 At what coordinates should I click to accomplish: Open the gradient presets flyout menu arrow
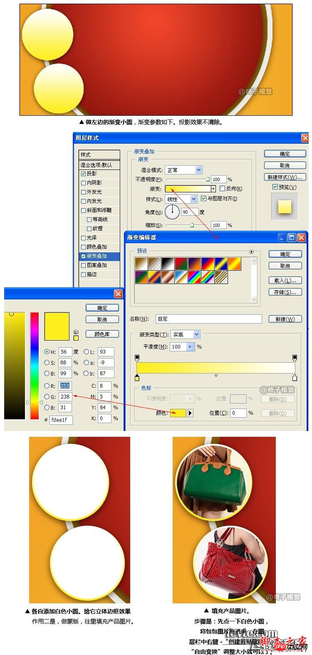pos(251,252)
